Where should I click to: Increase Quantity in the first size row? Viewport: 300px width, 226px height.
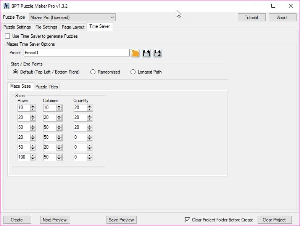pyautogui.click(x=90, y=106)
